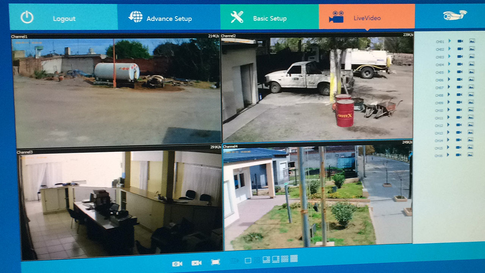Click the snapshot image icon for CH12
Image resolution: width=485 pixels, height=273 pixels.
click(471, 125)
